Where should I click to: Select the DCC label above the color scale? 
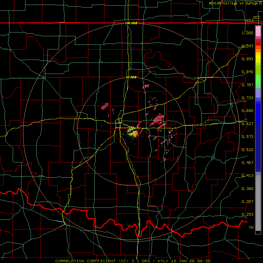(x=257, y=18)
